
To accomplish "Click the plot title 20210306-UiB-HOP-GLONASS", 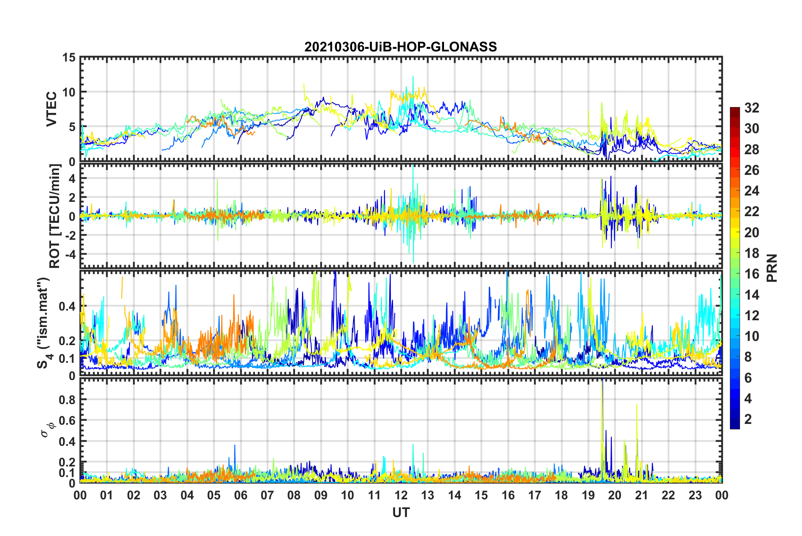I will pyautogui.click(x=401, y=46).
